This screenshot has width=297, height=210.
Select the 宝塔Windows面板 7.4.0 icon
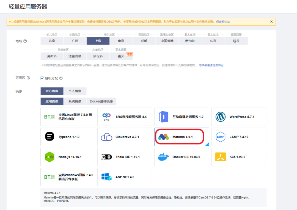click(49, 177)
